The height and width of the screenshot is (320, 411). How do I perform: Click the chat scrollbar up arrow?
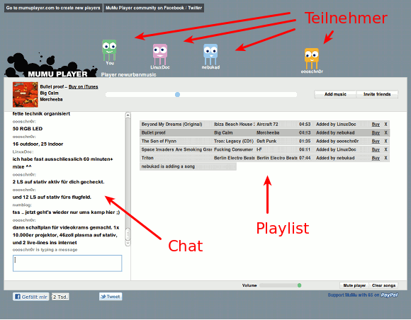(x=128, y=115)
